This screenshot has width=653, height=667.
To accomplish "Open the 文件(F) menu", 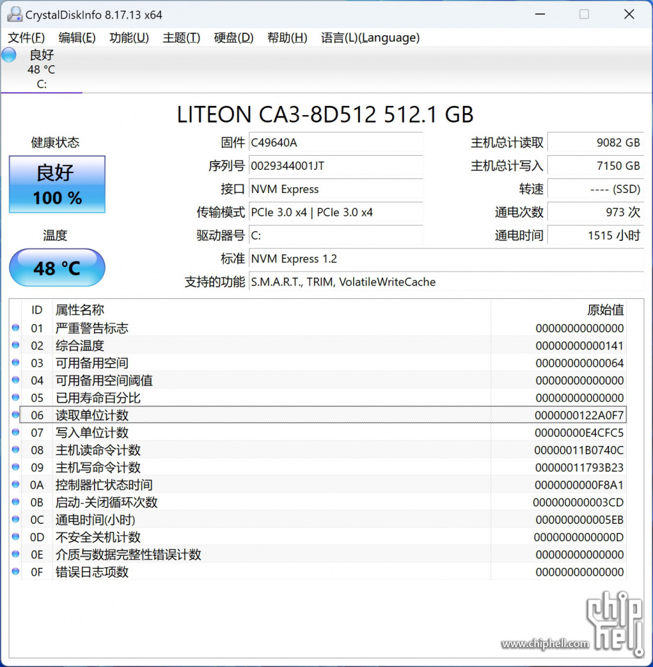I will pos(27,38).
